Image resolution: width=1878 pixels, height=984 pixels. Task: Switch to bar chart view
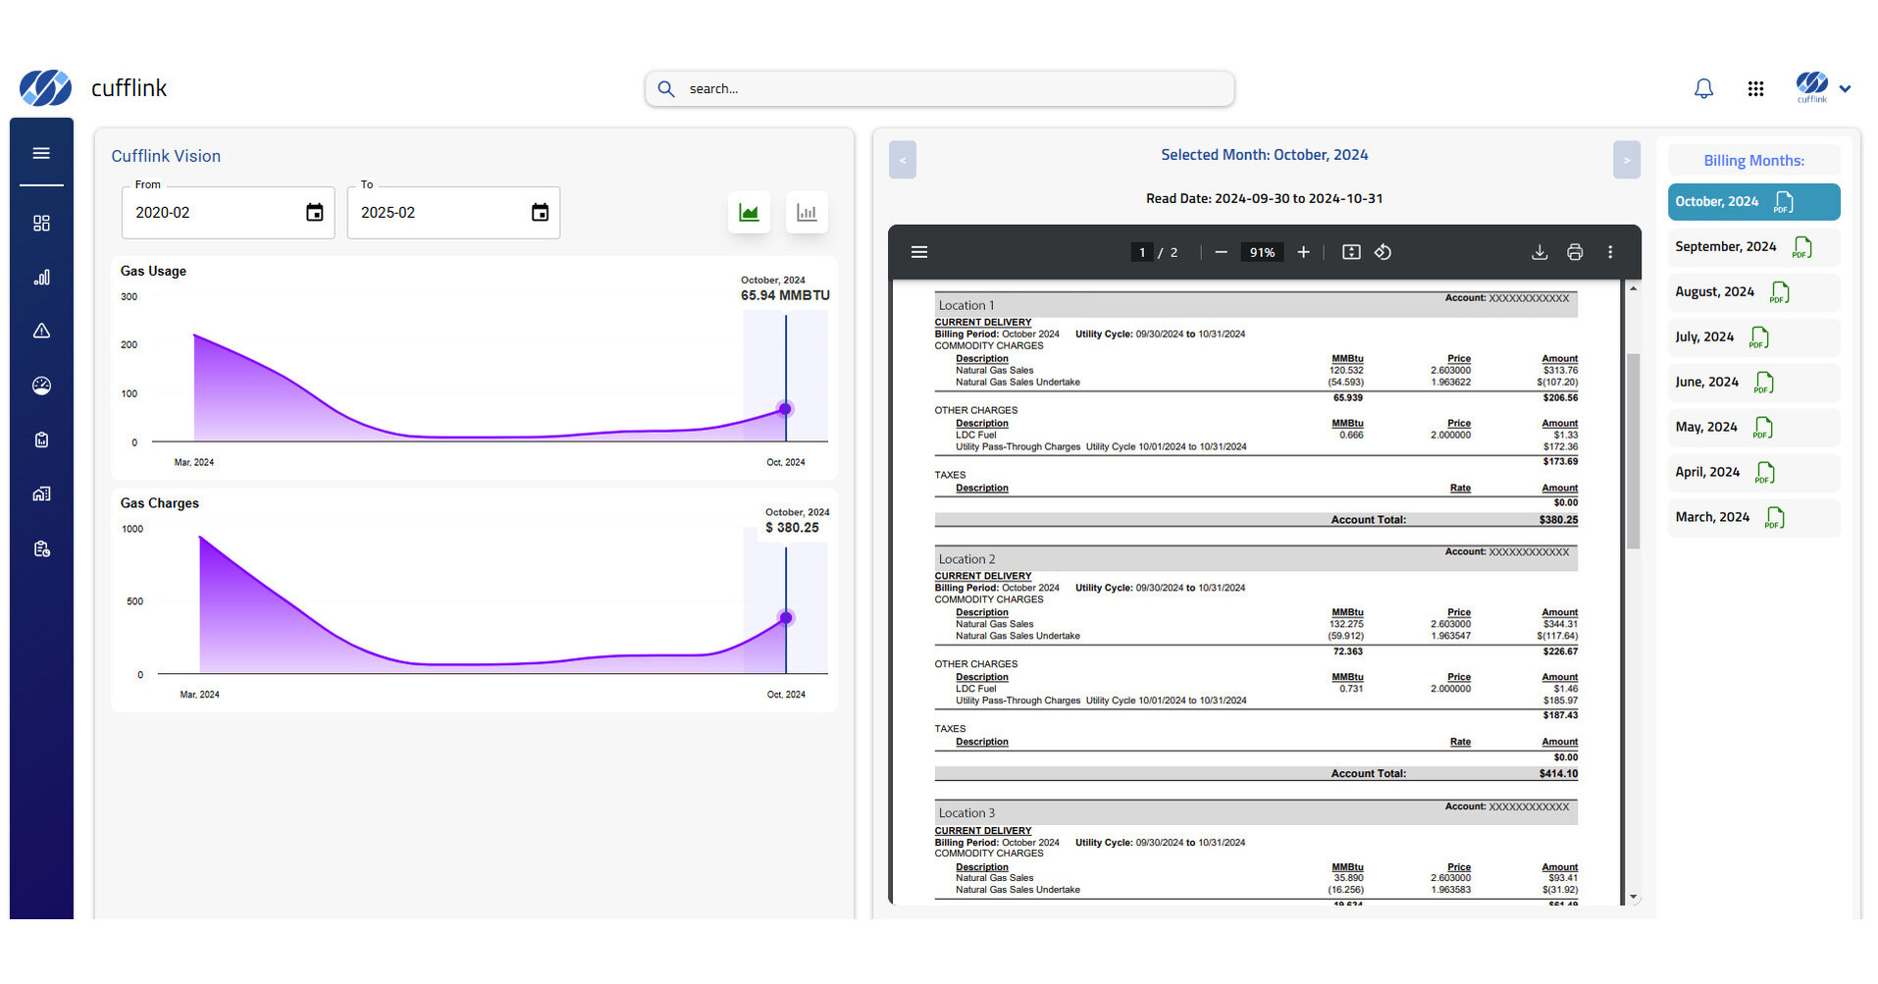click(x=807, y=213)
